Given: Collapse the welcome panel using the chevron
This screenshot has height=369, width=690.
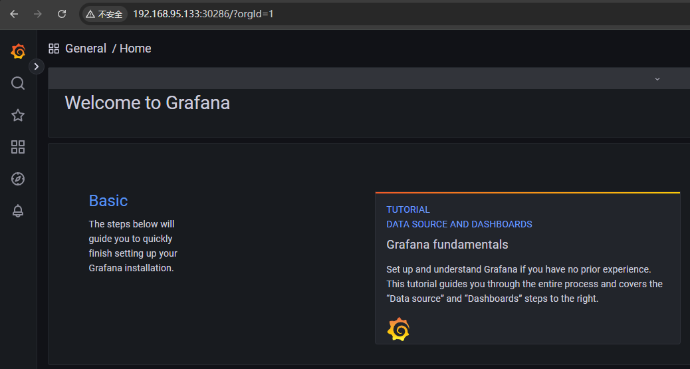Looking at the screenshot, I should (x=657, y=79).
